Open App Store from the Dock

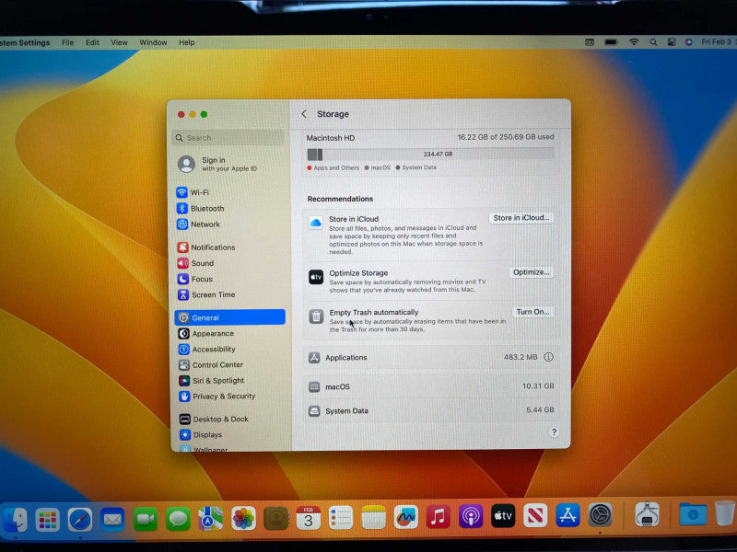[567, 515]
